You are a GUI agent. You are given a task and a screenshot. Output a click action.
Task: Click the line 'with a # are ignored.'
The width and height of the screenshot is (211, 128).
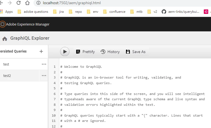coord(83,121)
